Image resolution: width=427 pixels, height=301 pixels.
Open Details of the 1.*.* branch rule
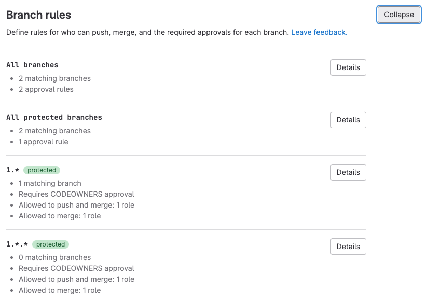tap(348, 247)
